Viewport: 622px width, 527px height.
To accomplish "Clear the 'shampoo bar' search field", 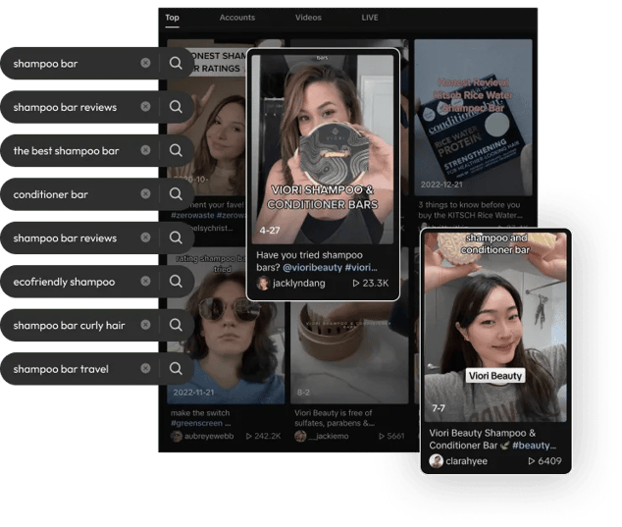I will 145,63.
